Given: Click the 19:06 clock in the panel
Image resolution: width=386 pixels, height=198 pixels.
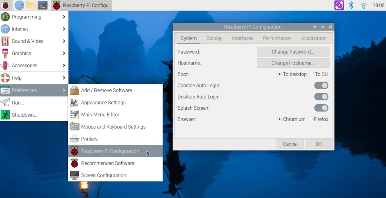Looking at the screenshot, I should 378,5.
